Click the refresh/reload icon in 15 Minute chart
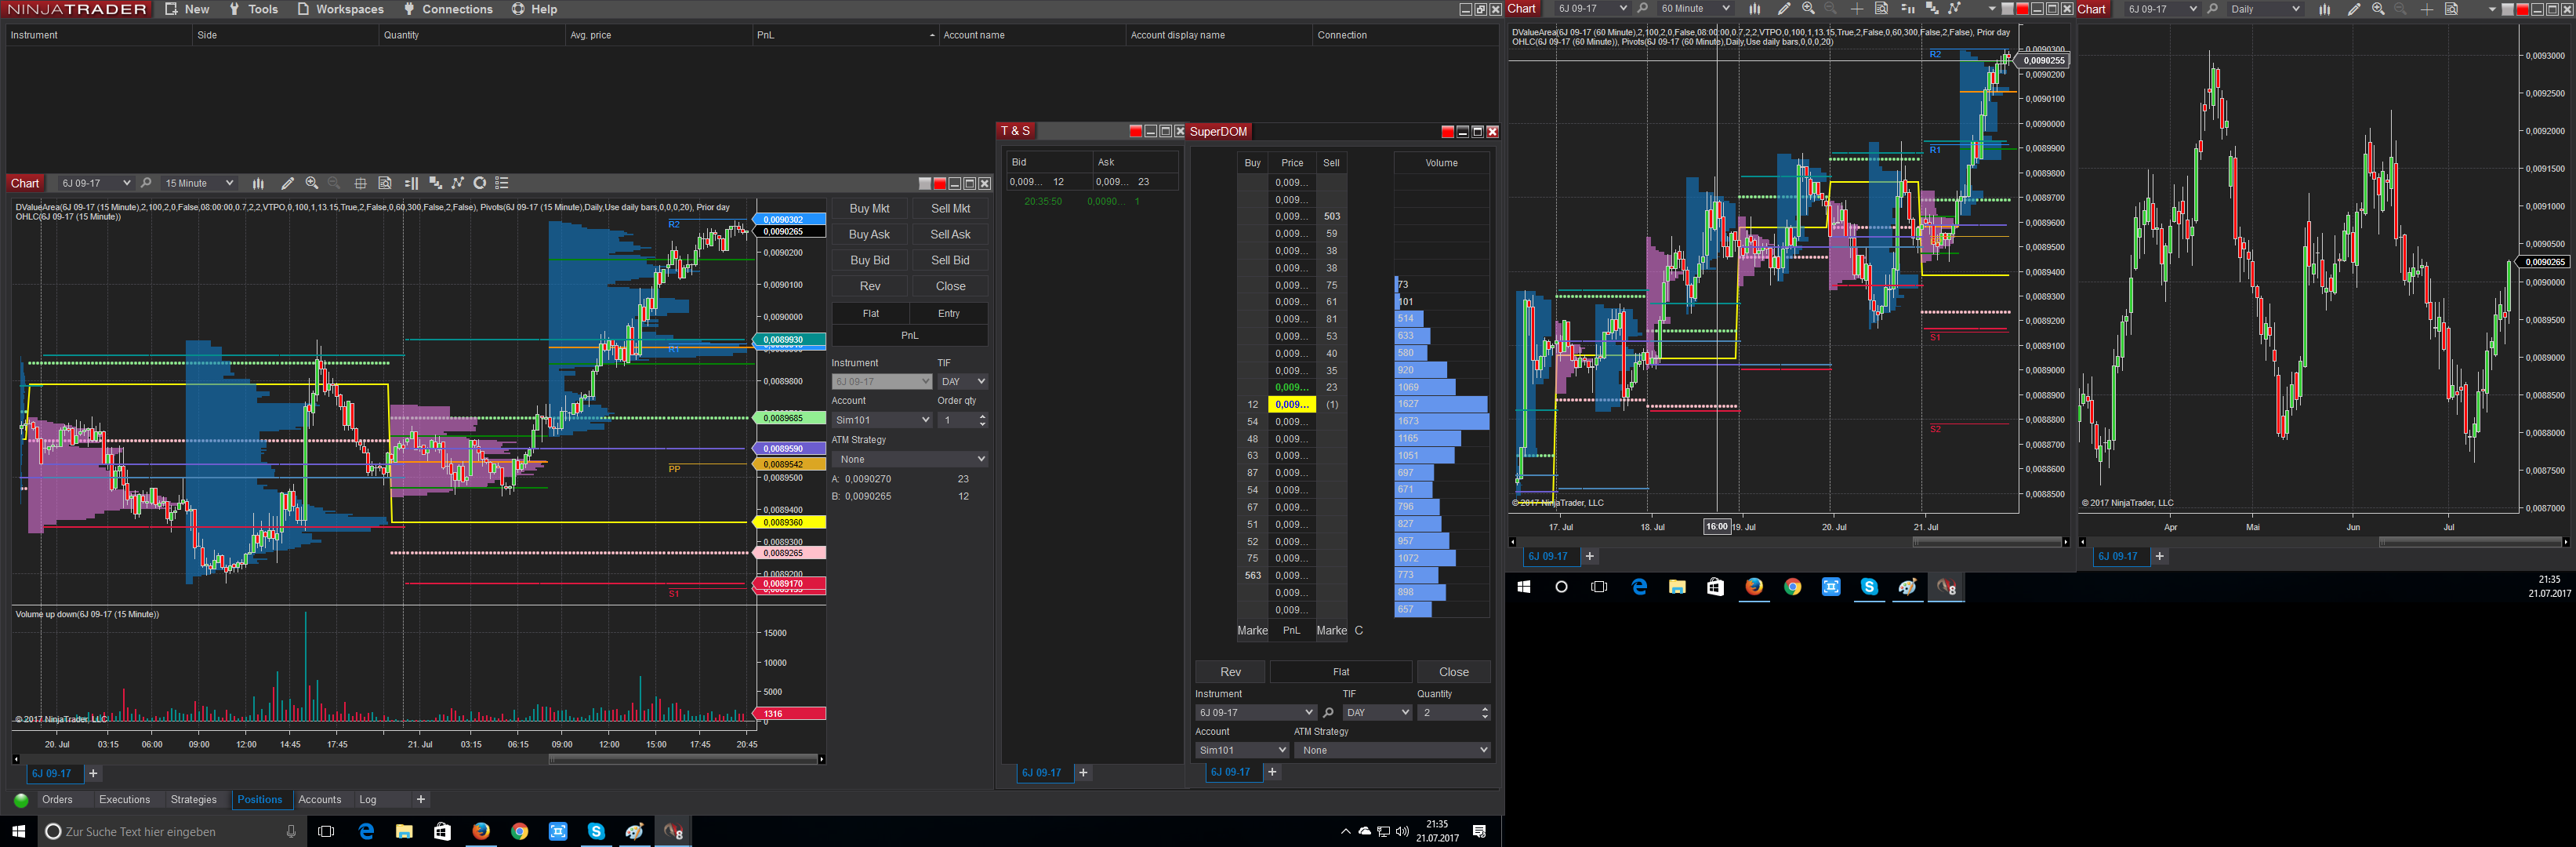Image resolution: width=2576 pixels, height=847 pixels. click(480, 183)
